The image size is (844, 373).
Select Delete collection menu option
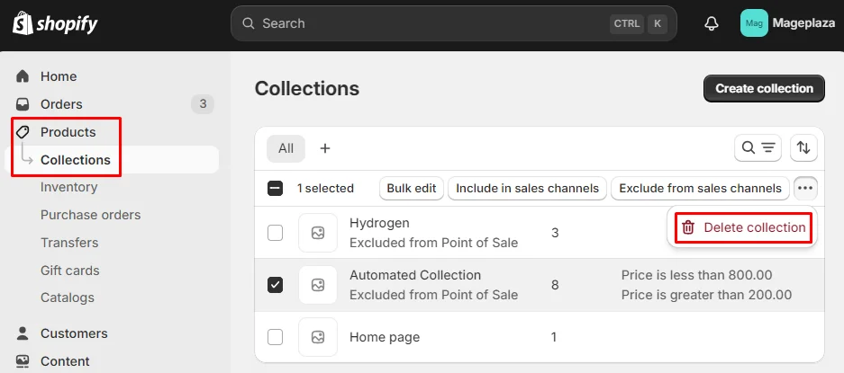(x=743, y=227)
